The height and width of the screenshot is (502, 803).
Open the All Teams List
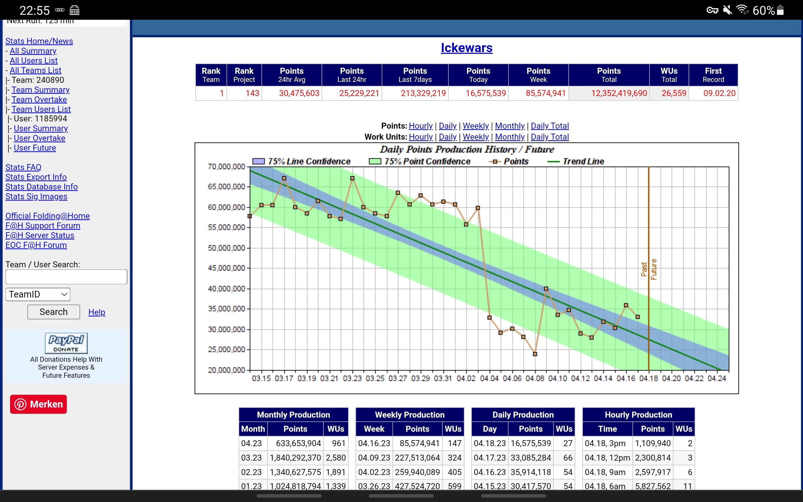tap(35, 70)
